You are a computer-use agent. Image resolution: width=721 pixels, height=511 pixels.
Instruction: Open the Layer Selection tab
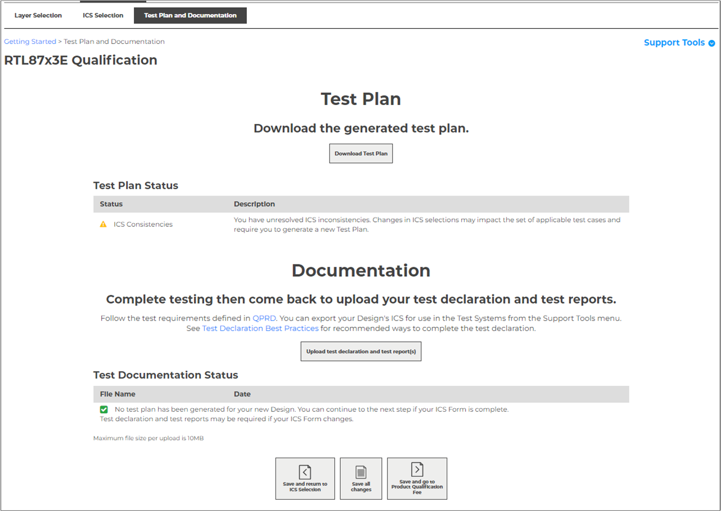[38, 15]
